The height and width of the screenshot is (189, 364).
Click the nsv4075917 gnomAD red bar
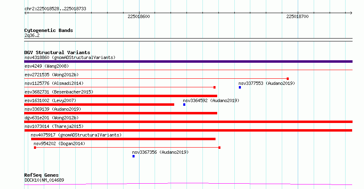pos(123,139)
